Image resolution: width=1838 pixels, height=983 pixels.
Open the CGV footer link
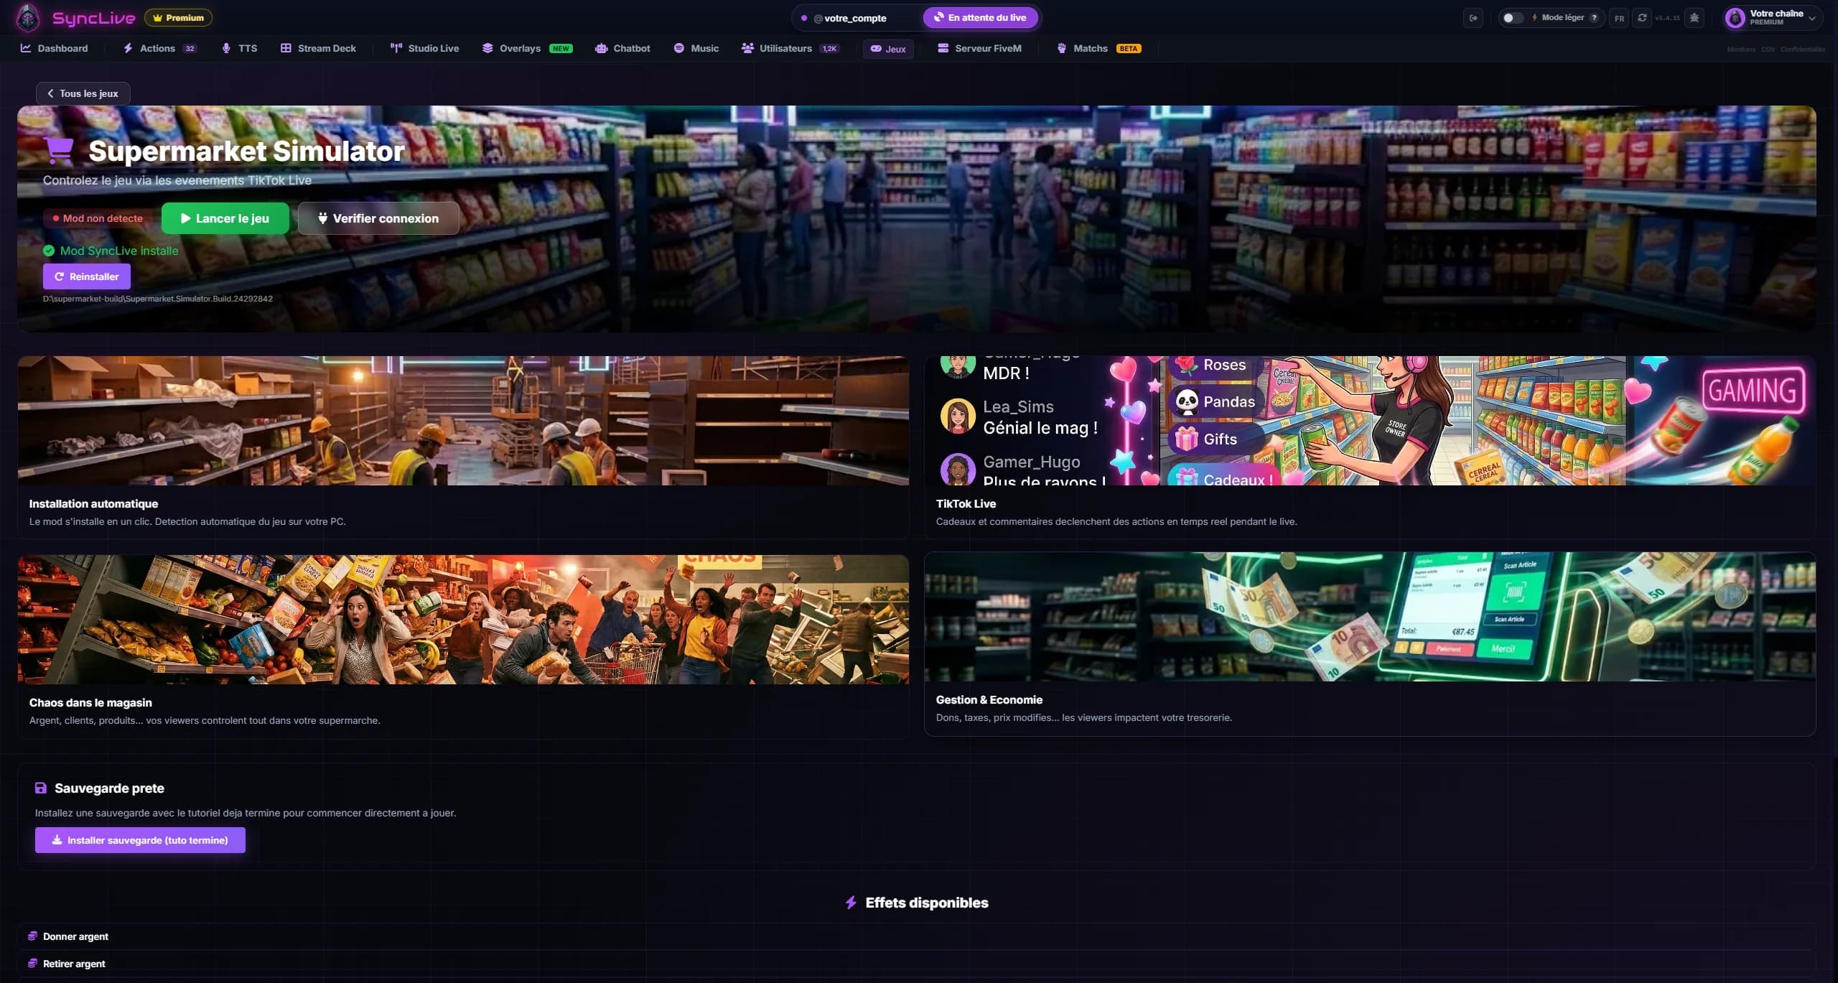point(1768,50)
